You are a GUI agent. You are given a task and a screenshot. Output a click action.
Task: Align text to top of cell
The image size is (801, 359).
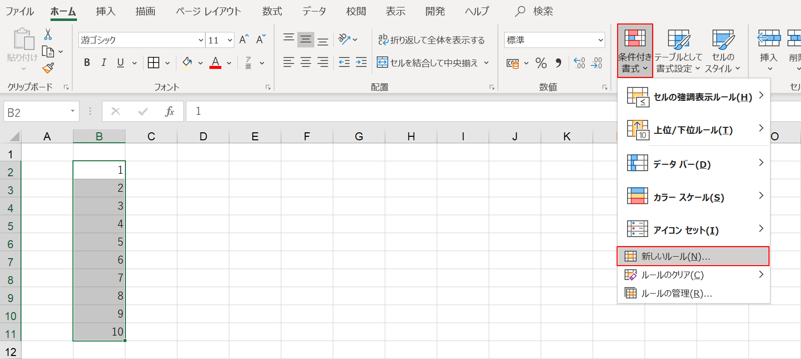[x=289, y=39]
